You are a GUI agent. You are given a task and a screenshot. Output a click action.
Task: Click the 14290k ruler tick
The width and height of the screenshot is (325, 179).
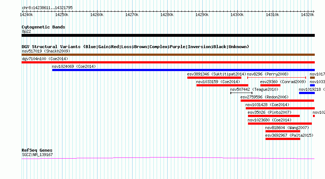pyautogui.click(x=202, y=15)
